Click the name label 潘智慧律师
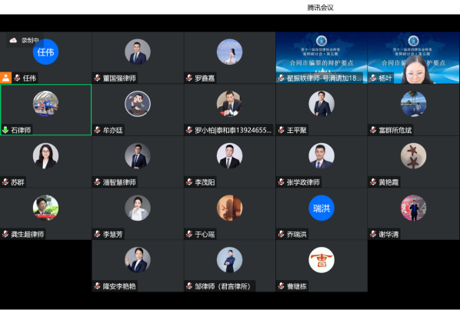Image resolution: width=460 pixels, height=310 pixels. point(119,182)
